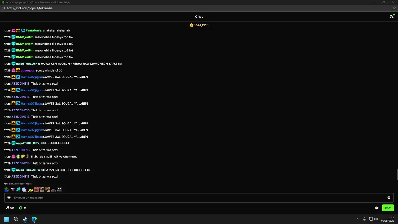Click zgougoui's gold crown badge
The width and height of the screenshot is (398, 224).
[18, 70]
